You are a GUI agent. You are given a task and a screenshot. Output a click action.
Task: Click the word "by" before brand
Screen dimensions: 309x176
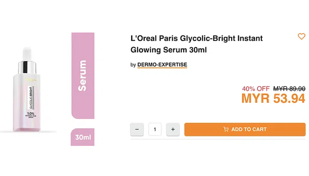(x=133, y=65)
